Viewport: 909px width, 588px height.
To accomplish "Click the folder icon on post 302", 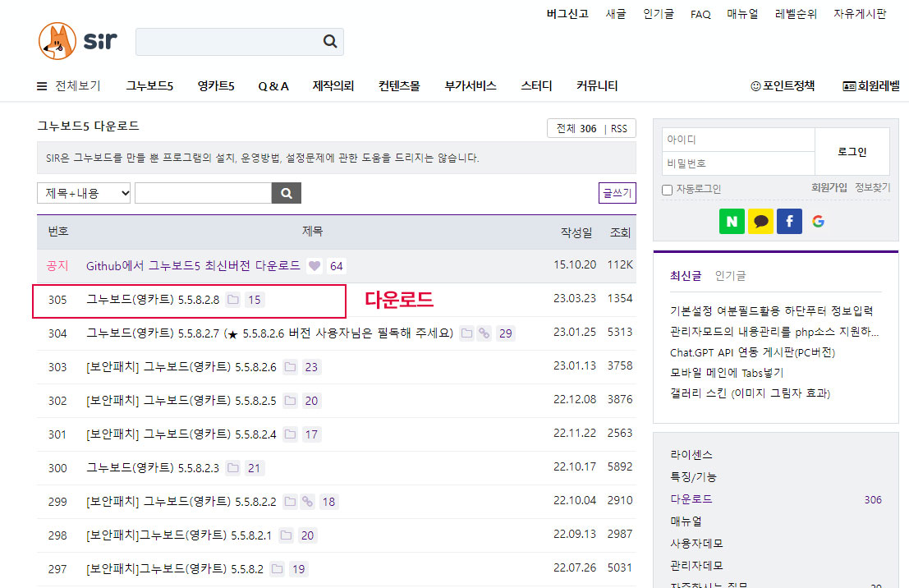I will [290, 400].
